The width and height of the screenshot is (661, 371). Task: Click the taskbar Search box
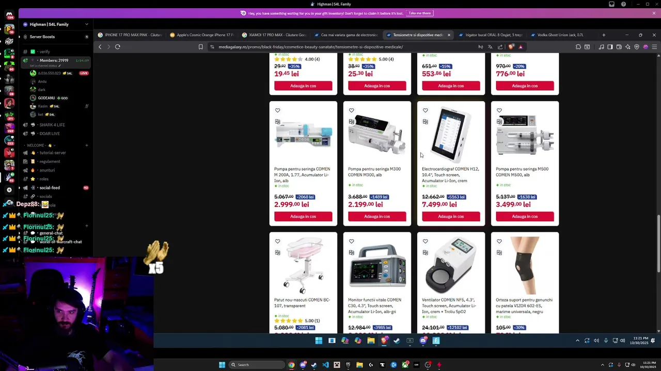[257, 365]
